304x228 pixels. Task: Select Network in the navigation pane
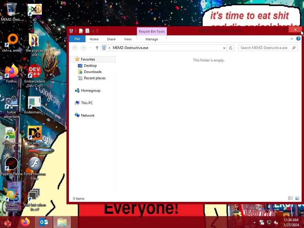pos(88,115)
